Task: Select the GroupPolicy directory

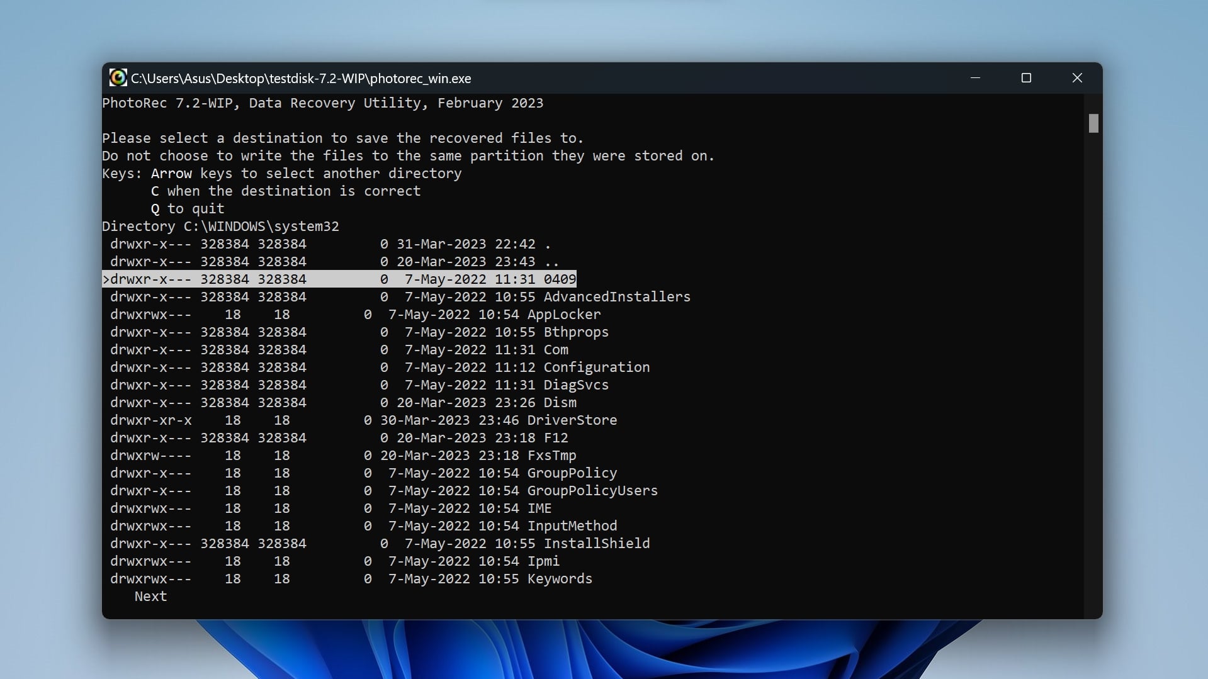Action: click(363, 473)
